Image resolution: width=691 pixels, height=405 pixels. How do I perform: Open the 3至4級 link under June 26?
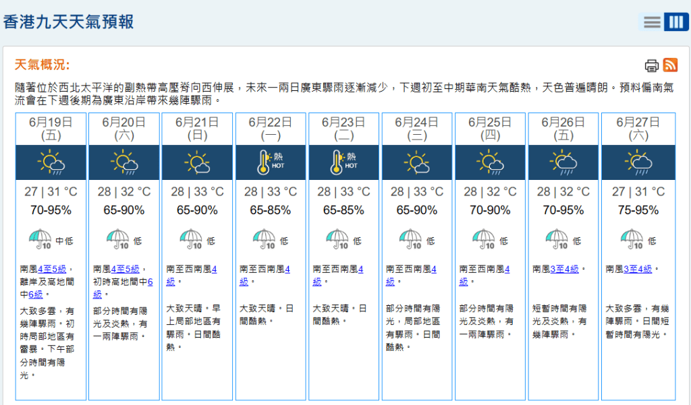pos(565,268)
